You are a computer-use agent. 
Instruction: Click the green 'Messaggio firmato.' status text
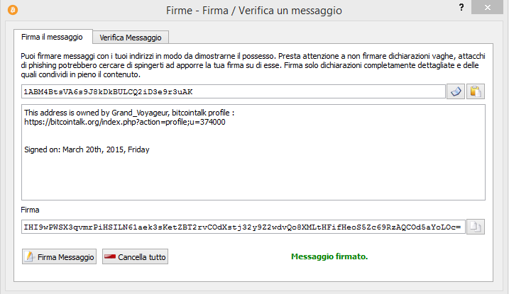tap(329, 256)
